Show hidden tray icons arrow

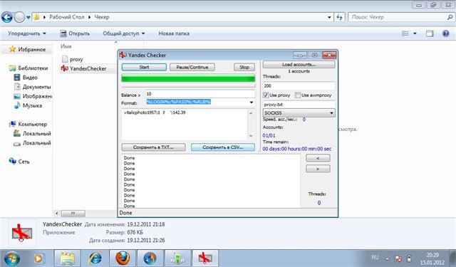click(x=388, y=258)
